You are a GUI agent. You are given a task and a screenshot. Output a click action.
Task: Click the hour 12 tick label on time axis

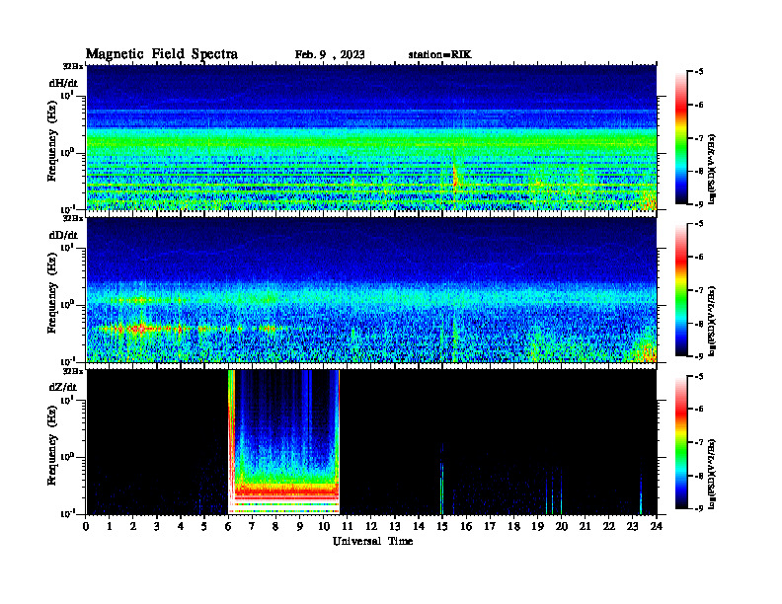(371, 527)
